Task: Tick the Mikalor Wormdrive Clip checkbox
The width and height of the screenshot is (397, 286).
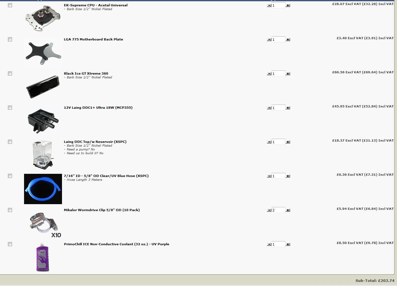Action: [10, 210]
